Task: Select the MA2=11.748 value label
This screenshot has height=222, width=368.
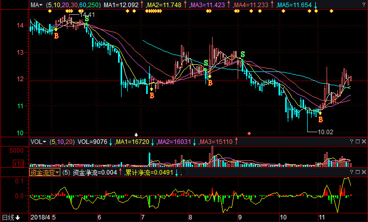Action: 164,5
